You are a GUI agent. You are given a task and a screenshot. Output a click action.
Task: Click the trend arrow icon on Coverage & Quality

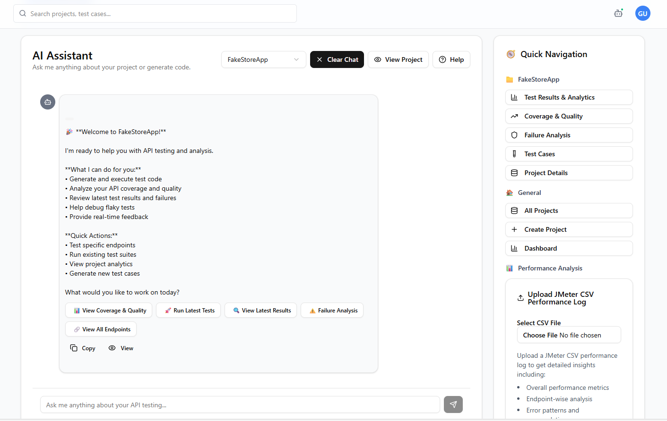tap(514, 116)
